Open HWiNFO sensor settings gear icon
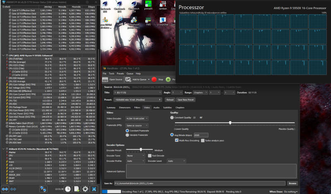This screenshot has width=331, height=194. (85, 189)
